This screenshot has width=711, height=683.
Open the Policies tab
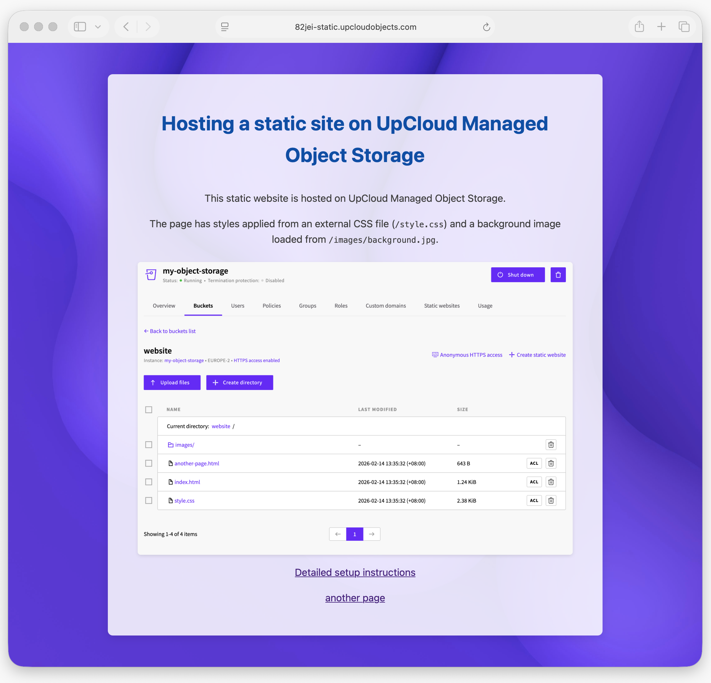tap(272, 306)
